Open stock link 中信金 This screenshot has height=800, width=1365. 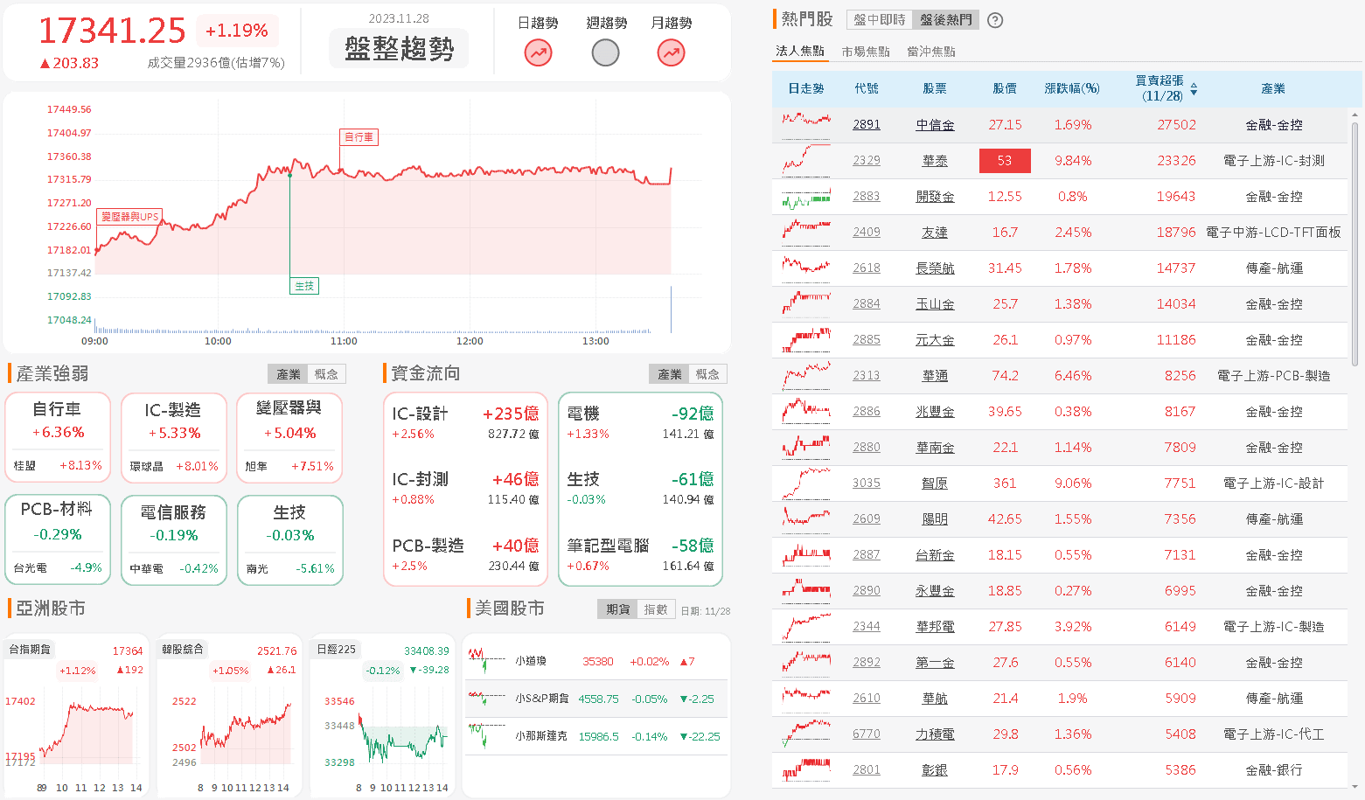935,125
